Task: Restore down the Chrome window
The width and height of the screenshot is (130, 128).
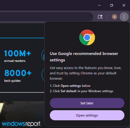Action: point(112,5)
